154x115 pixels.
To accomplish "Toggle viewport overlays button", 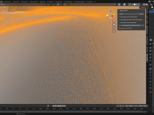I will 124,4.
